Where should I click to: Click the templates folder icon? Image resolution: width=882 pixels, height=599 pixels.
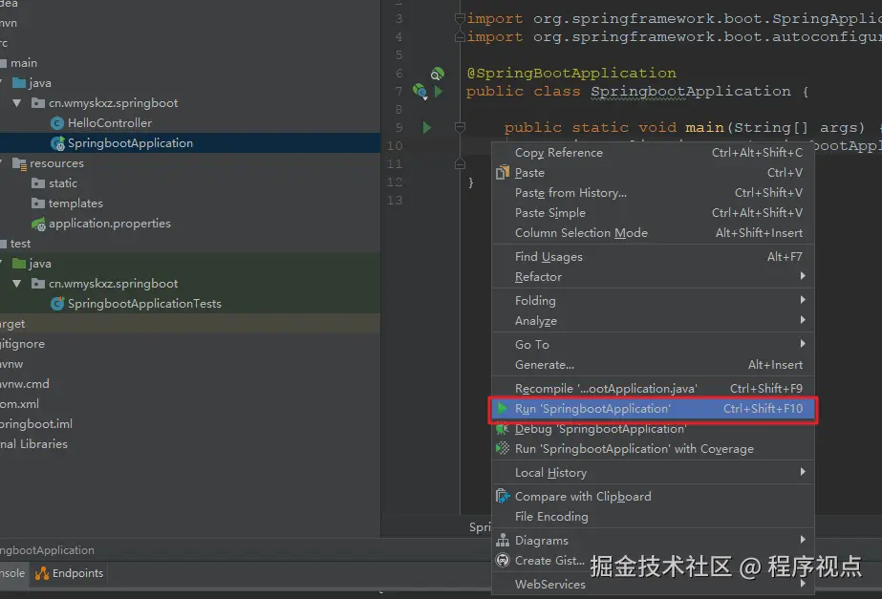(38, 203)
